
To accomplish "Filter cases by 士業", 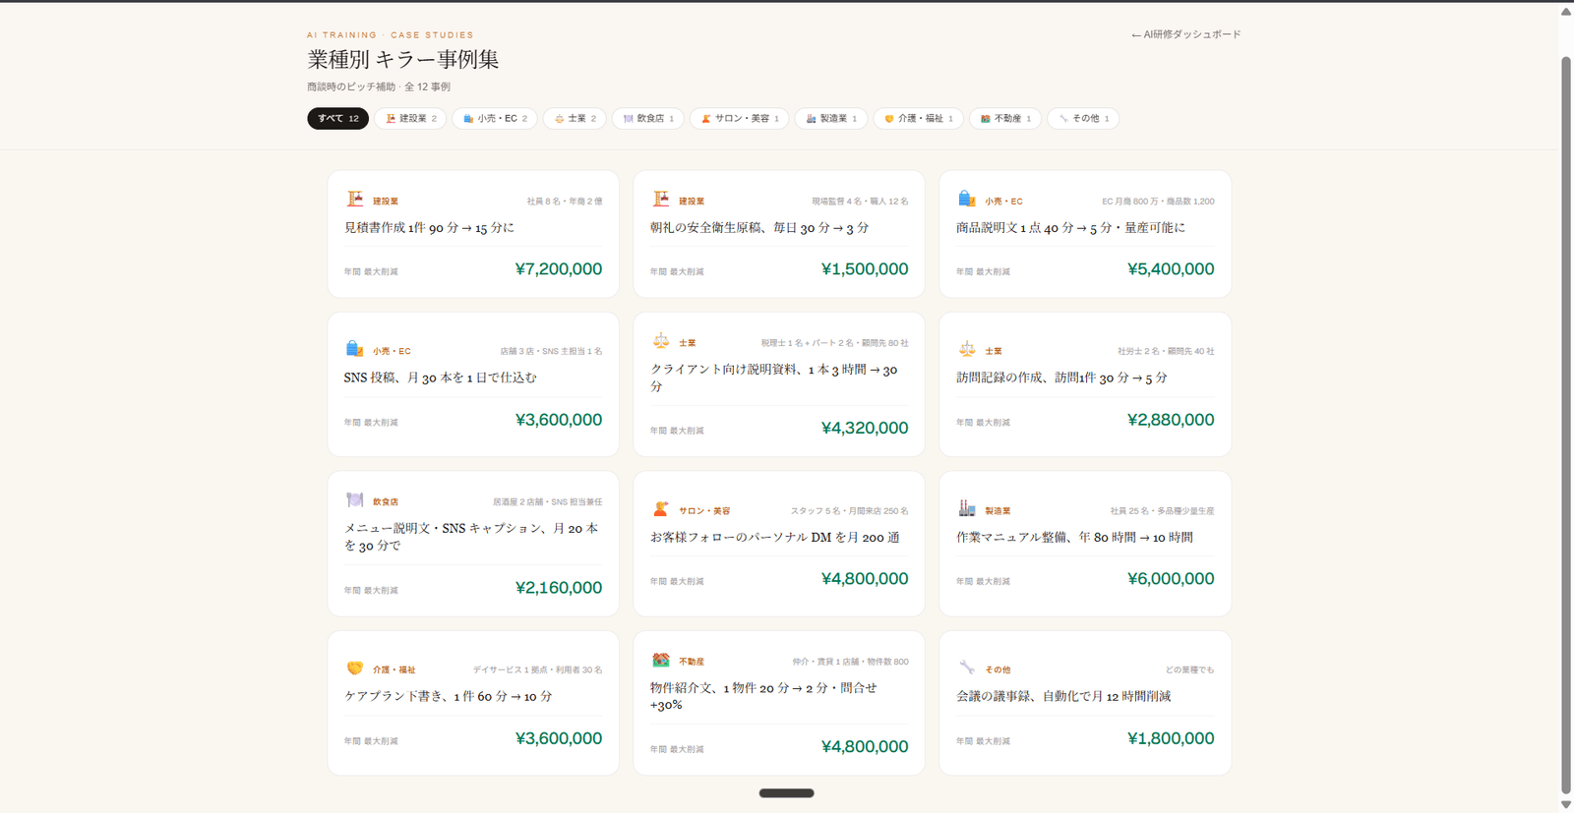I will (x=575, y=118).
